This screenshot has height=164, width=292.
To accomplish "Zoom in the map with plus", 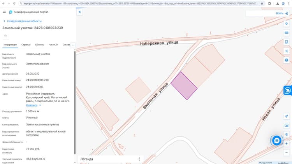I will (287, 143).
